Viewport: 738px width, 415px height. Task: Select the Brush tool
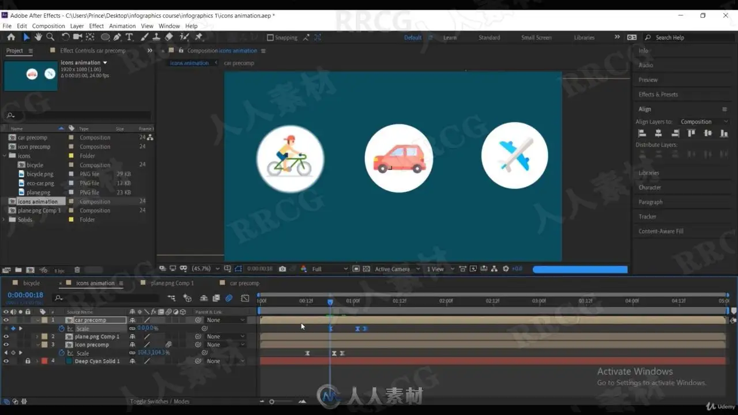[x=144, y=37]
